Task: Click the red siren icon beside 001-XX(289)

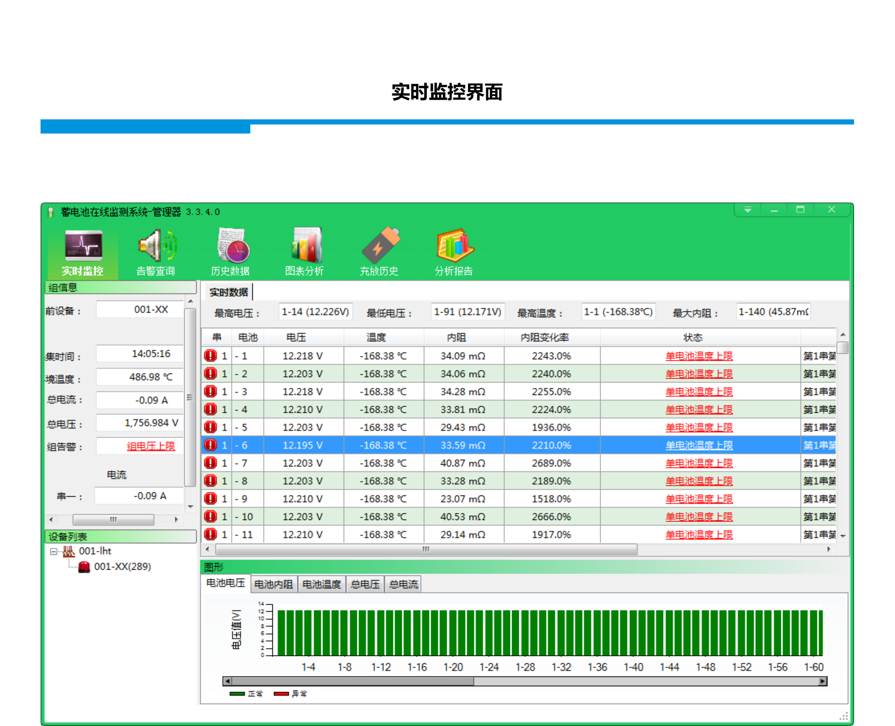Action: (x=84, y=567)
